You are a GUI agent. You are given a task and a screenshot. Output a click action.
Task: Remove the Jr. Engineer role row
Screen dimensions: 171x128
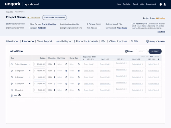12,77
